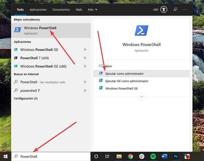Click the PowerShell 7 (x64) list icon

tap(16, 58)
